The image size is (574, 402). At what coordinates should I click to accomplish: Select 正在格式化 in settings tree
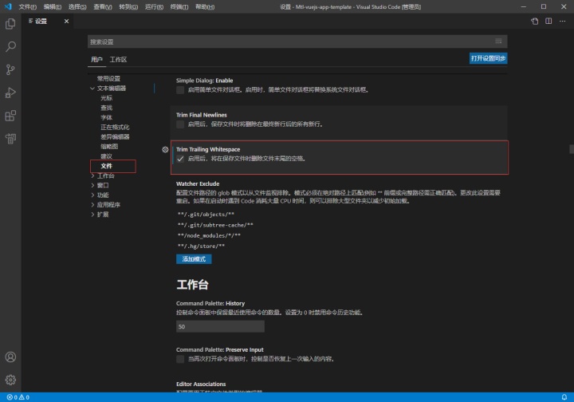coord(115,127)
